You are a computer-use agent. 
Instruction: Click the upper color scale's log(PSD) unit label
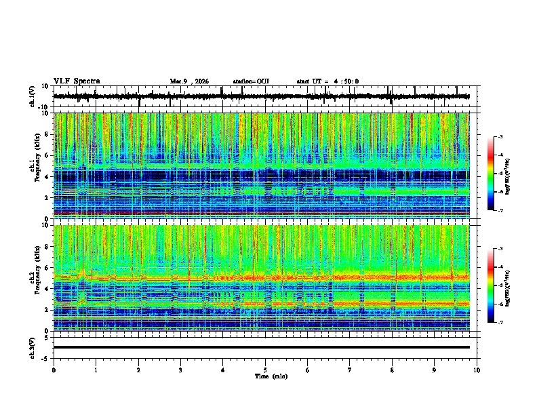[508, 176]
